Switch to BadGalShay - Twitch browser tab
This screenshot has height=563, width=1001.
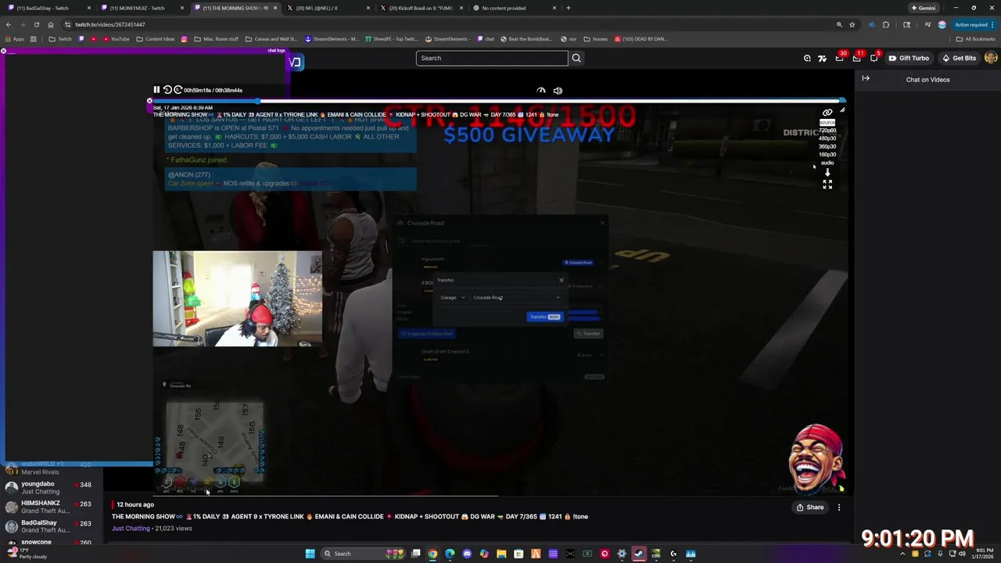[x=47, y=8]
